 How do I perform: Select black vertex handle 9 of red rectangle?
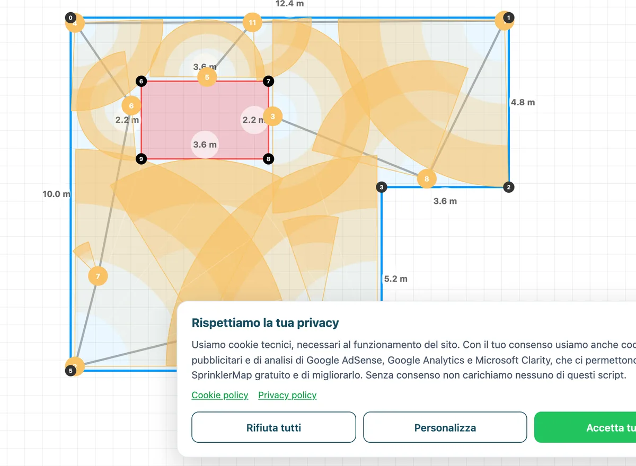point(141,158)
